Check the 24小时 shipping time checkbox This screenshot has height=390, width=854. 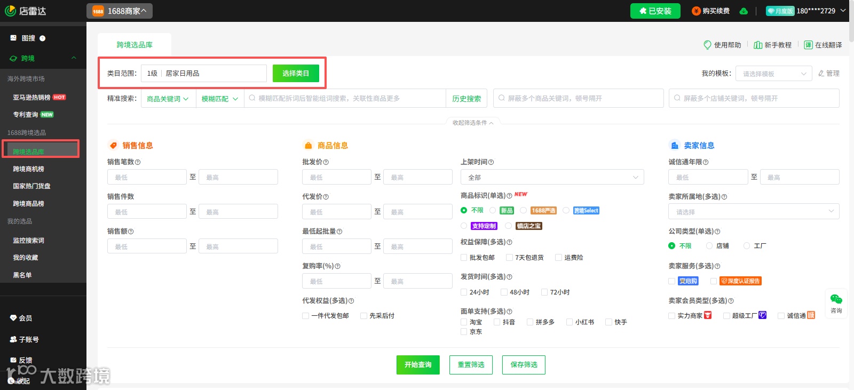click(x=464, y=292)
